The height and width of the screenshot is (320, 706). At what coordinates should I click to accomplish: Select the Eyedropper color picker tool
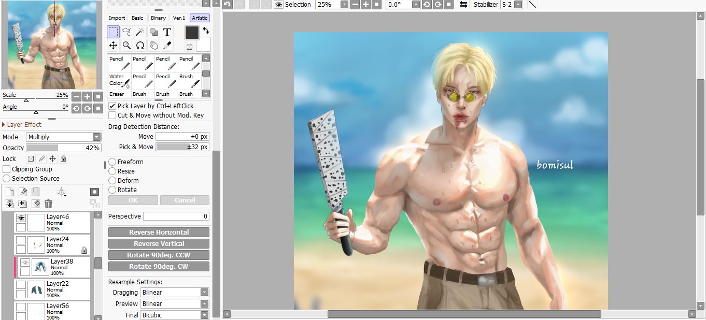[167, 46]
